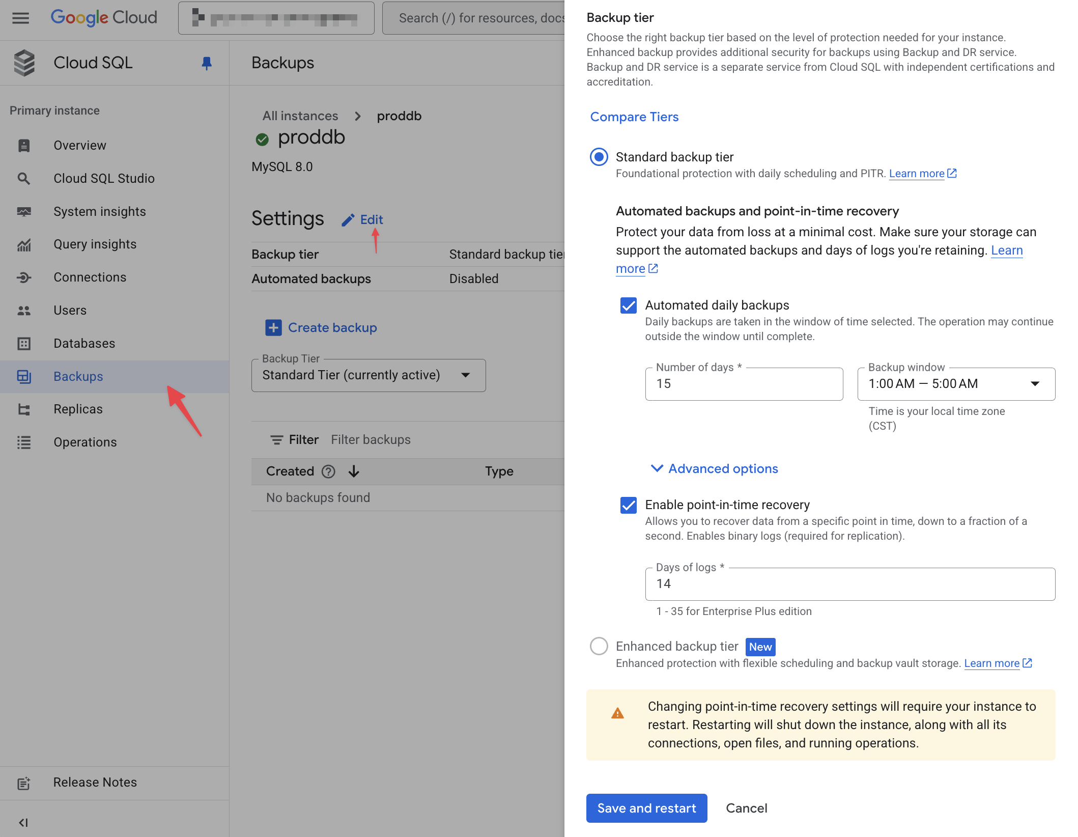Collapse the sidebar using bottom arrow icon
Viewport: 1078px width, 837px height.
pyautogui.click(x=23, y=822)
